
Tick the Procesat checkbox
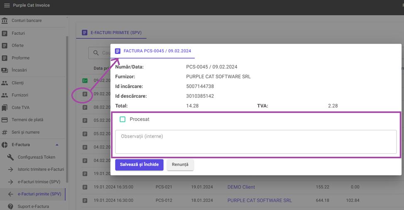click(122, 119)
